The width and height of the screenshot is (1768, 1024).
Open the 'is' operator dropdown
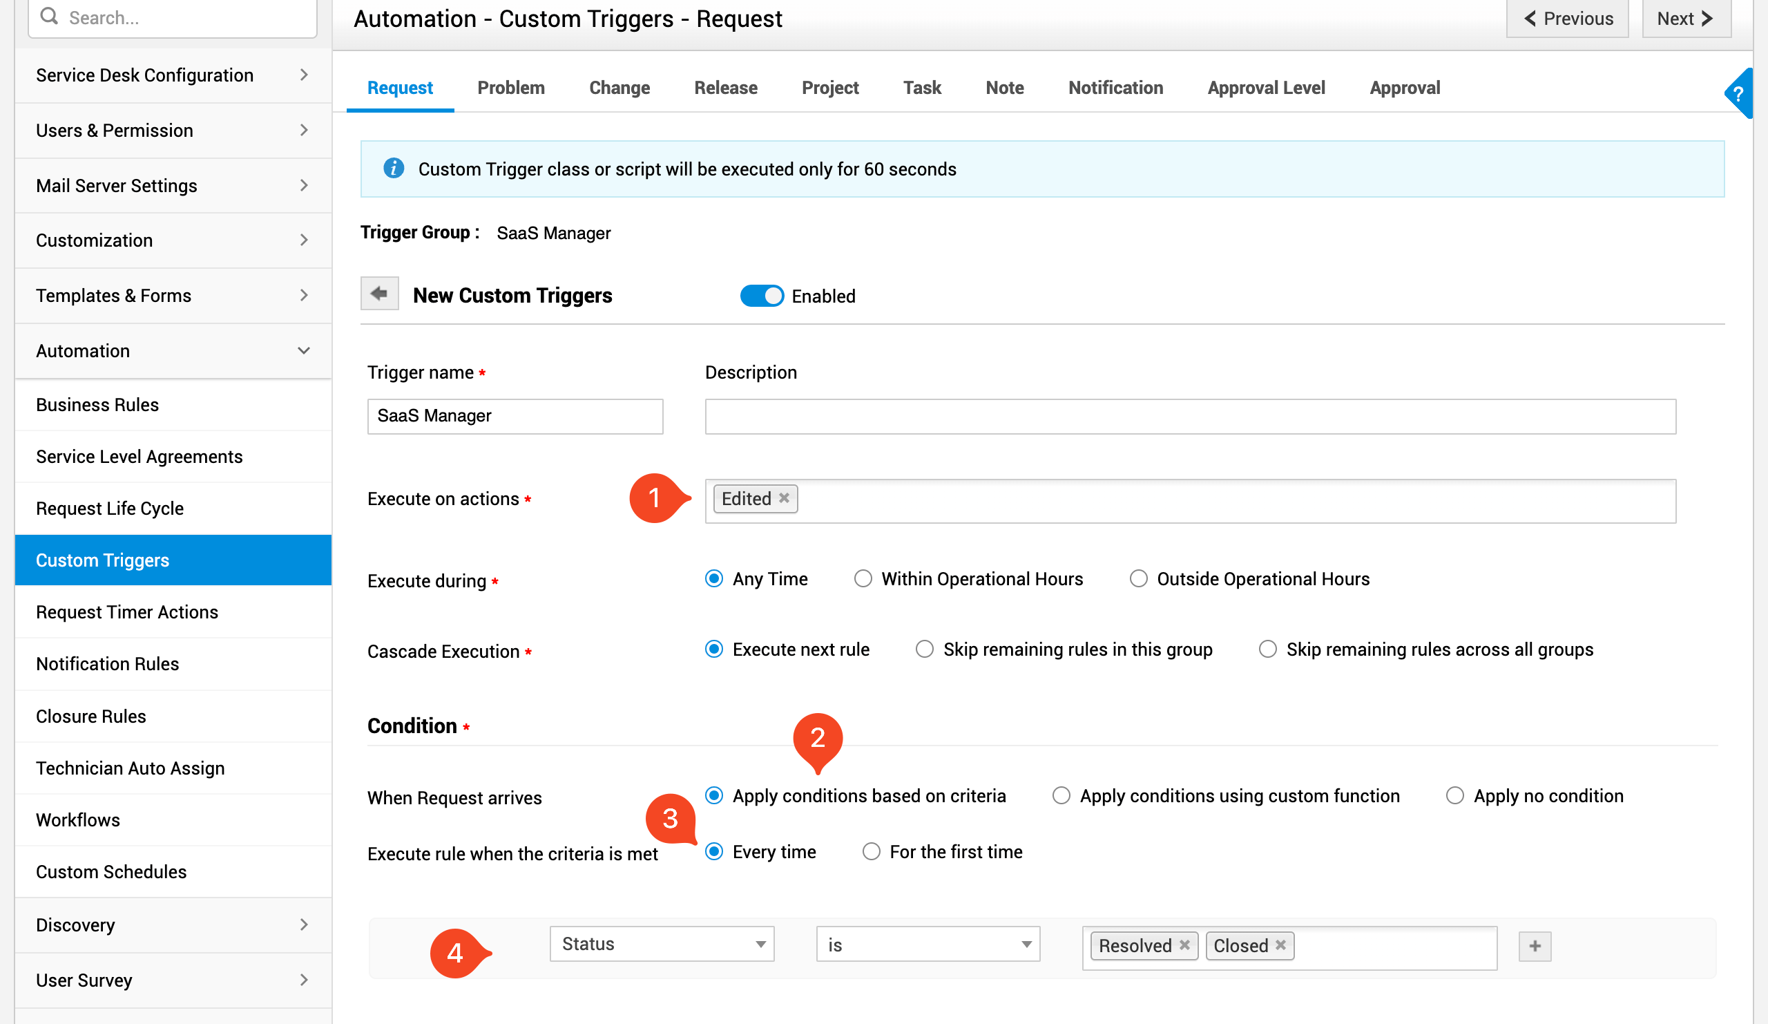[x=928, y=944]
